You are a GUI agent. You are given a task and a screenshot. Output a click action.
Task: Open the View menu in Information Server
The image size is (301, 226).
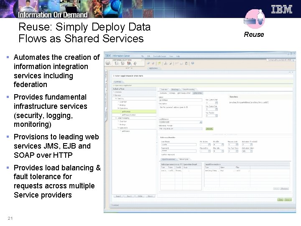pyautogui.click(x=171, y=56)
